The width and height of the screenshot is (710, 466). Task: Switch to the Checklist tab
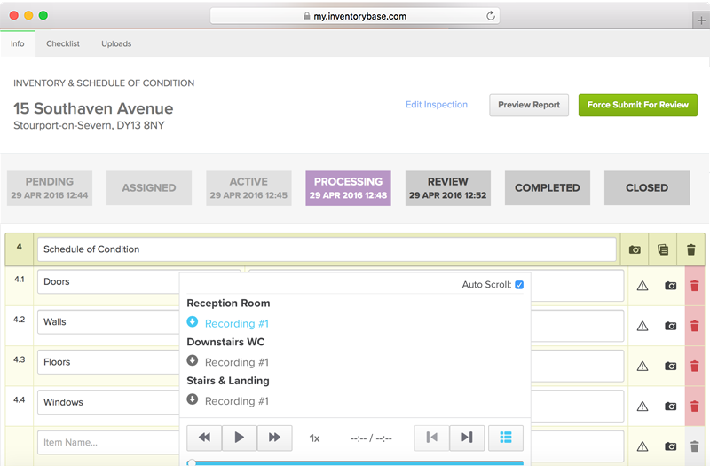(x=63, y=43)
